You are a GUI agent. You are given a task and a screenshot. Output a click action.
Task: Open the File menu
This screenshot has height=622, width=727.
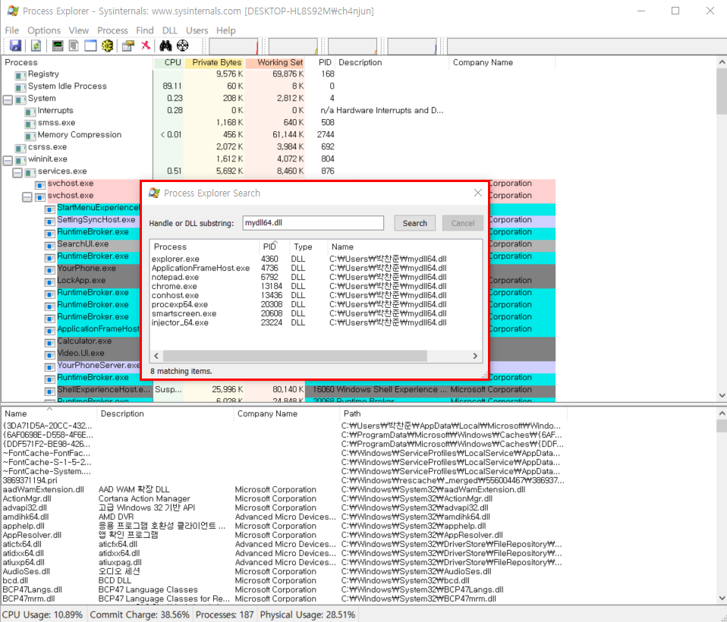[12, 30]
